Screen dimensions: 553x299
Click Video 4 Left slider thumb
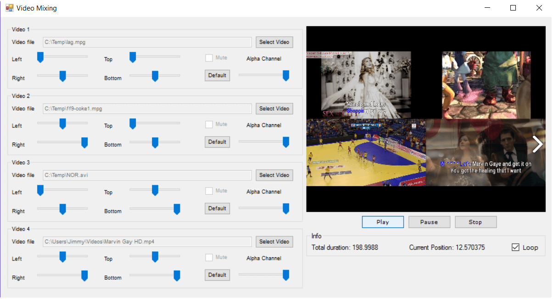click(63, 257)
